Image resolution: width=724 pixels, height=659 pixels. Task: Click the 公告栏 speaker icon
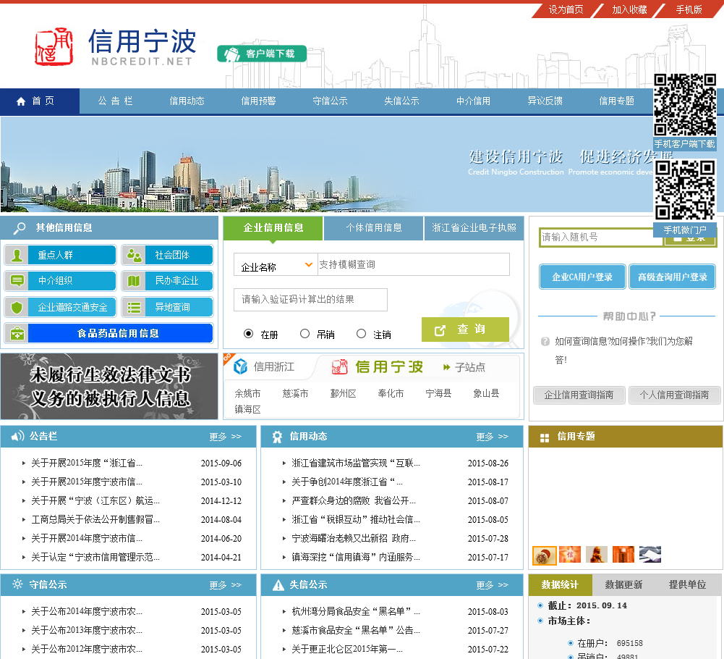click(x=17, y=436)
